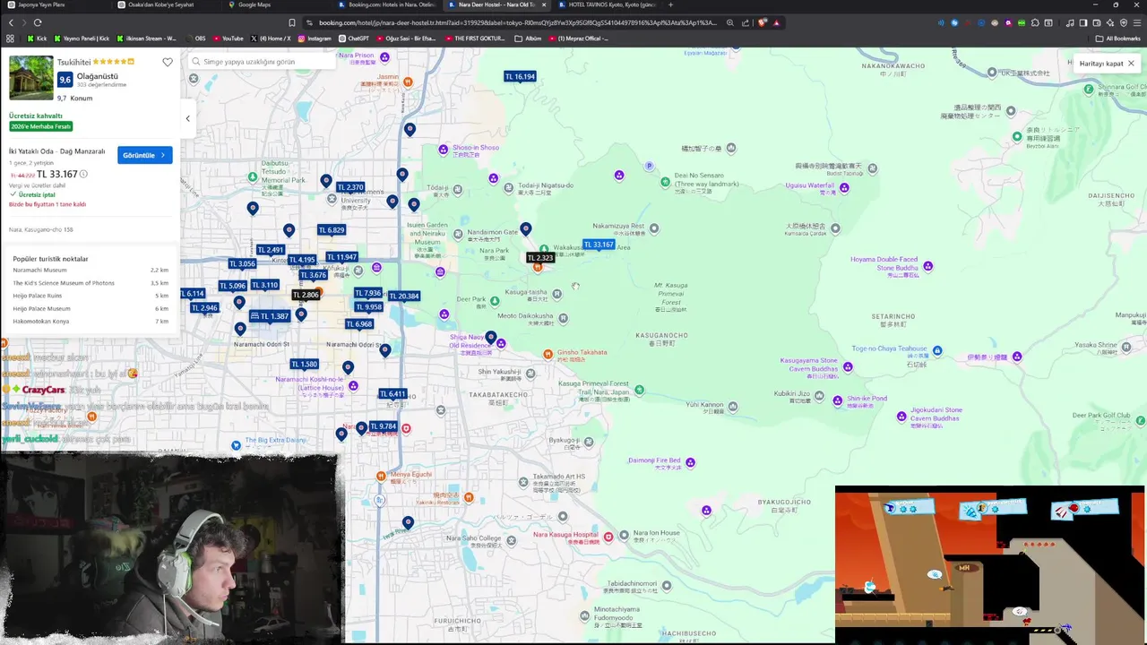Open the Albüm bookmarks folder

(x=528, y=39)
